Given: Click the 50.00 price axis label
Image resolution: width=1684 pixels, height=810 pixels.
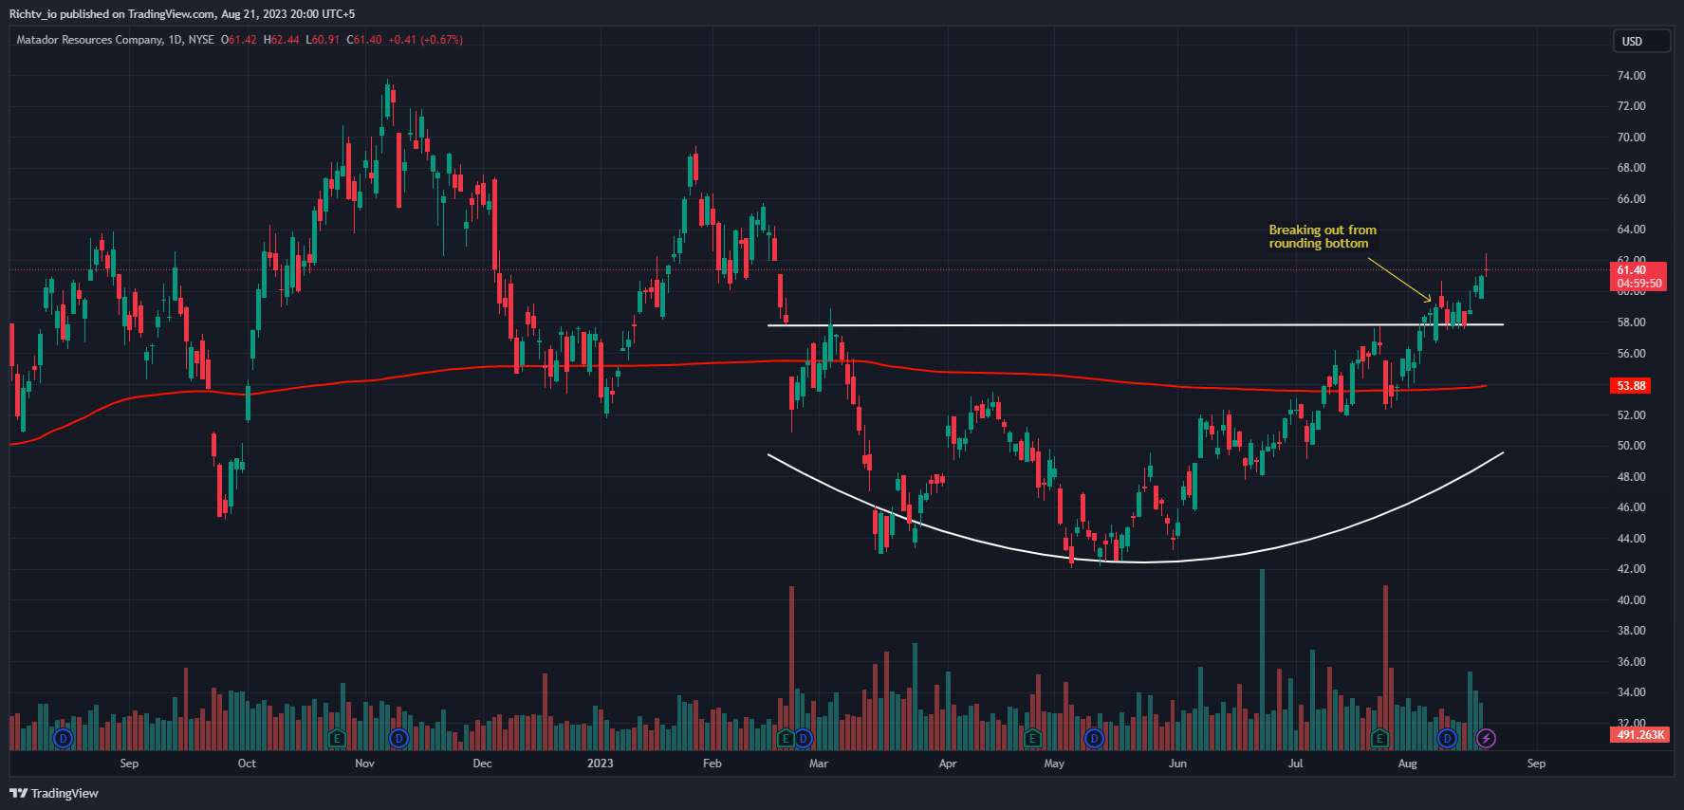Looking at the screenshot, I should [1631, 446].
